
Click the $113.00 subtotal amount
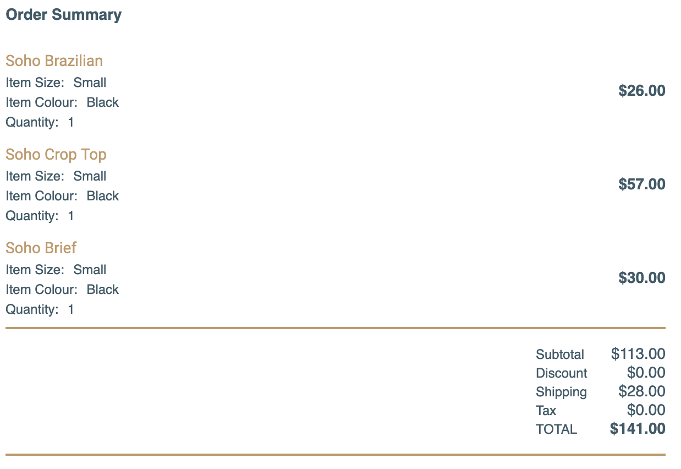[x=638, y=354]
